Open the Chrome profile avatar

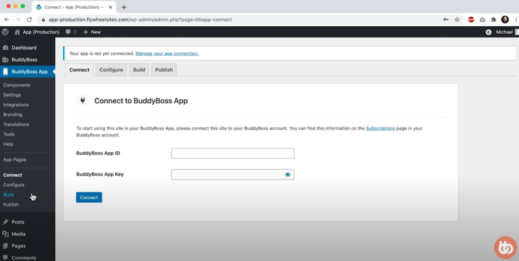coord(505,19)
